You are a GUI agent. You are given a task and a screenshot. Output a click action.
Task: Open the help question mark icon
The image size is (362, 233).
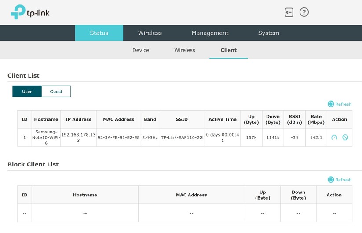coord(304,12)
